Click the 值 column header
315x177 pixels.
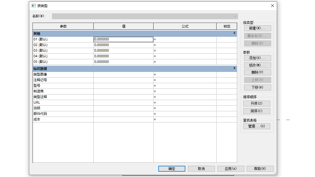(x=123, y=26)
